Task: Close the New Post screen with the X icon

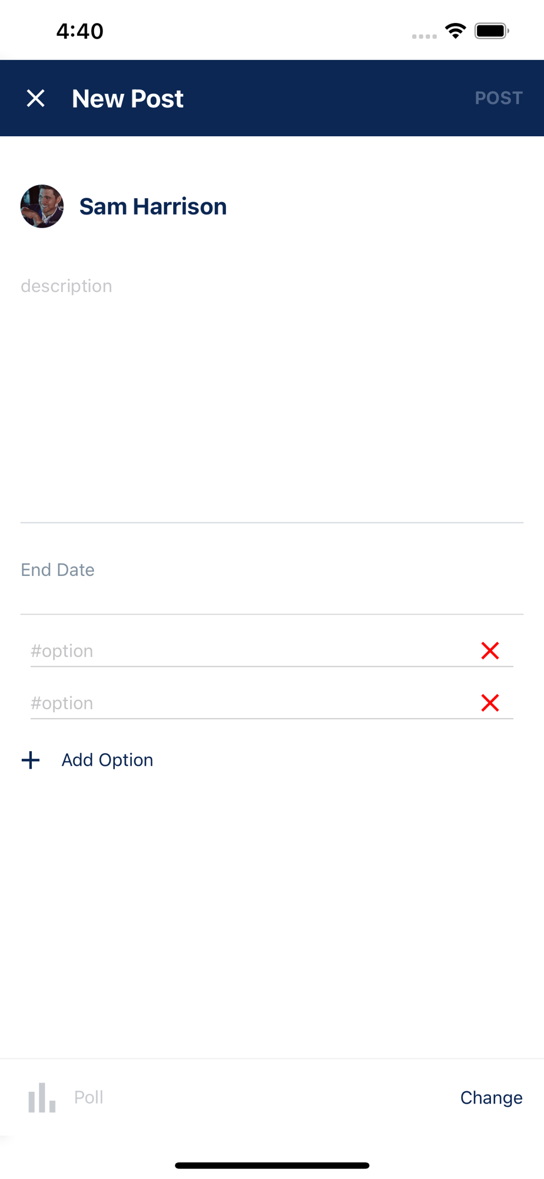Action: 36,98
